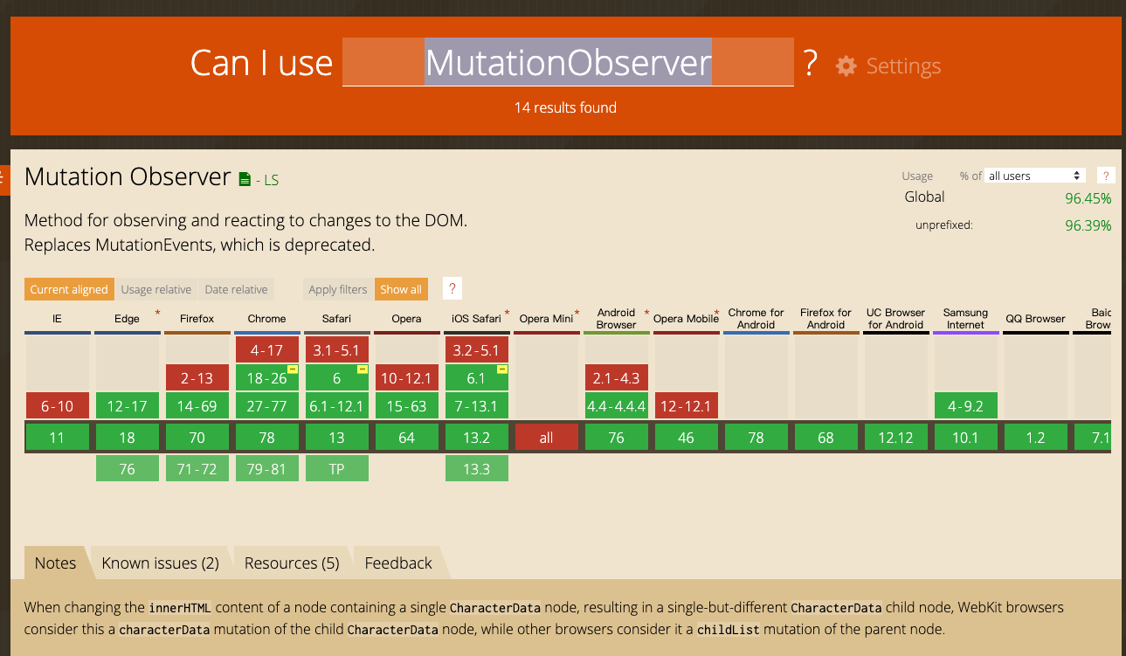The image size is (1126, 656).
Task: Click UC Browser 12.12 cell
Action: click(896, 438)
